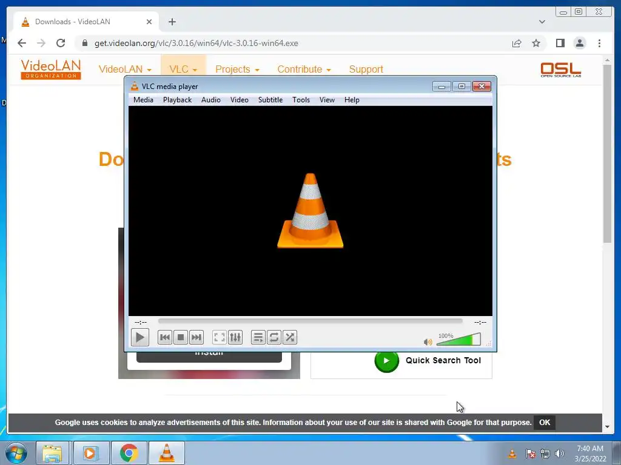Screen dimensions: 621x465
Task: Stop playback in VLC
Action: tap(181, 337)
